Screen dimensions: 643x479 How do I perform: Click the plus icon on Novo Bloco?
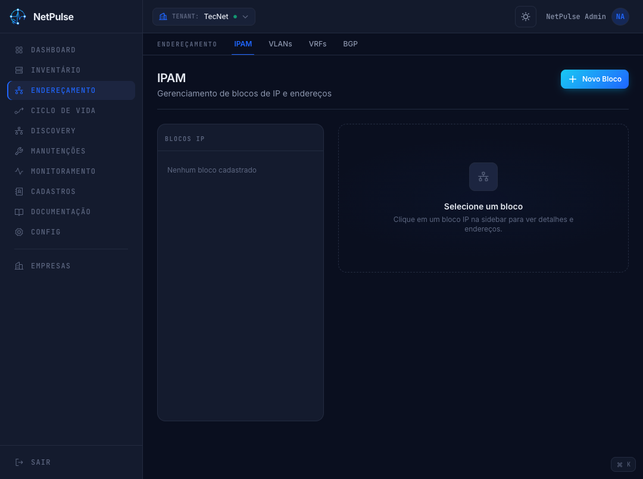click(573, 79)
